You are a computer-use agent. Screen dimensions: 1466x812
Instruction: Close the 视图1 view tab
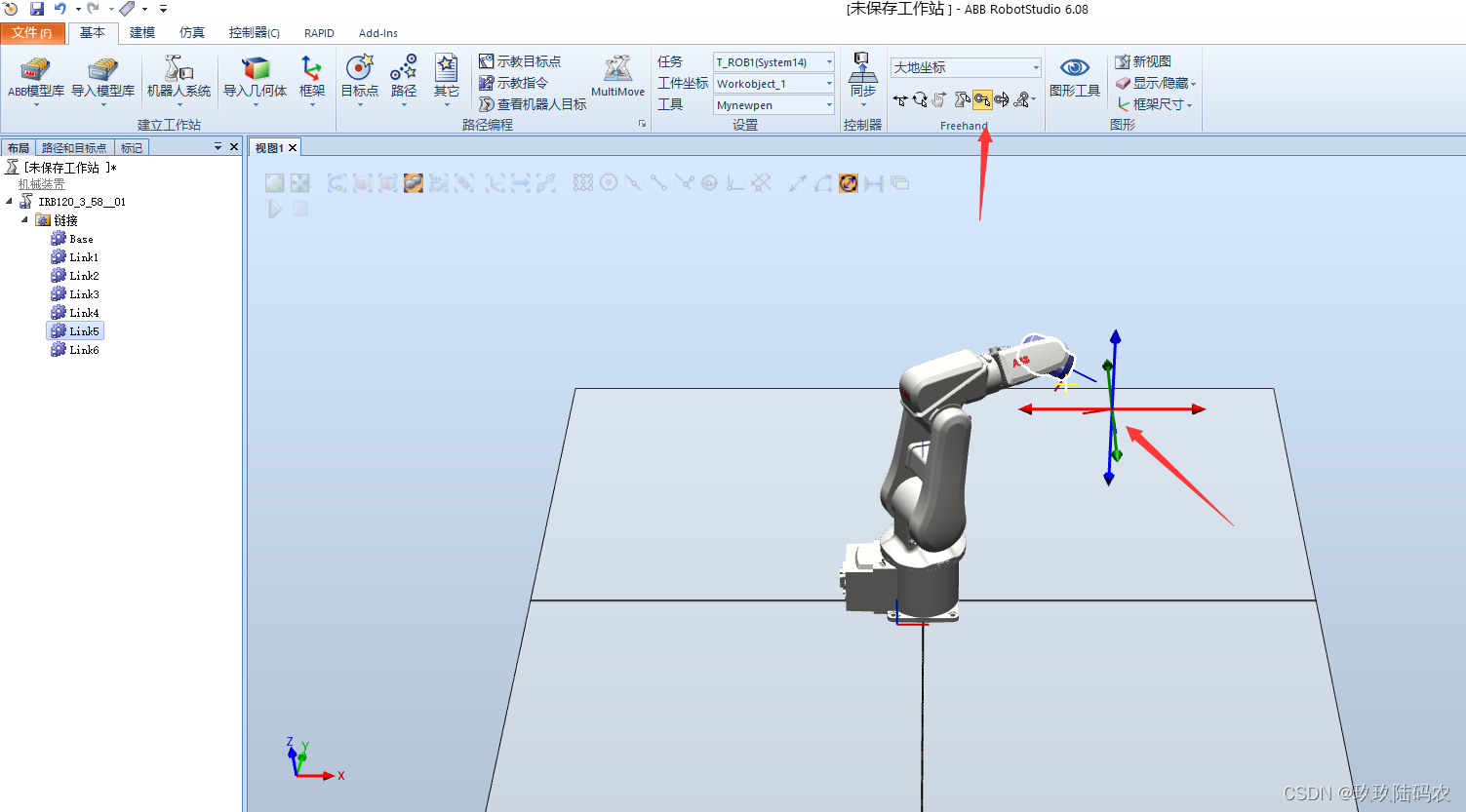click(x=292, y=147)
